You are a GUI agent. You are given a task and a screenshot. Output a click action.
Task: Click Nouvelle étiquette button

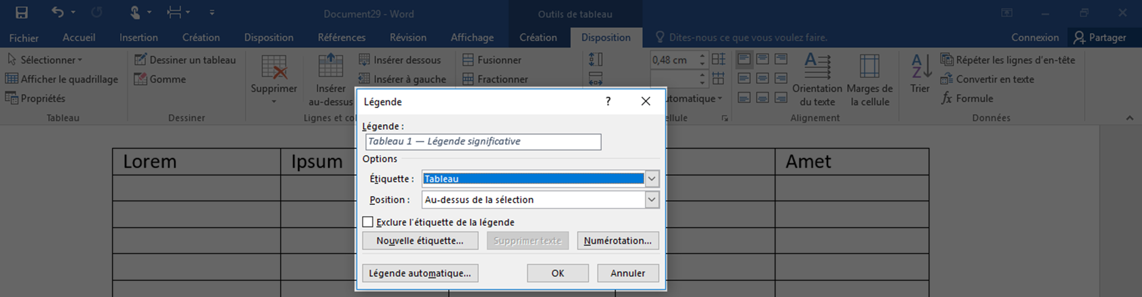[420, 241]
